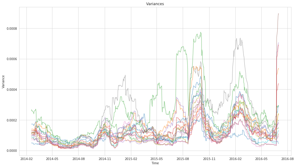The height and width of the screenshot is (167, 296).
Task: Click the x-axis tick label 2014-02
Action: (26, 159)
